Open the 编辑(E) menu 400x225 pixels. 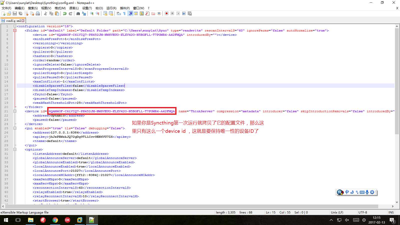pos(19,8)
